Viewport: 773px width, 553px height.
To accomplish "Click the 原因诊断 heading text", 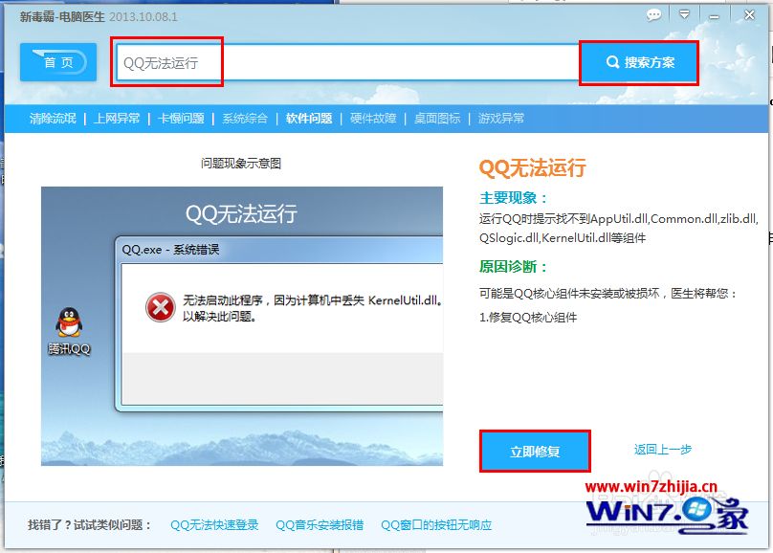I will click(x=513, y=267).
